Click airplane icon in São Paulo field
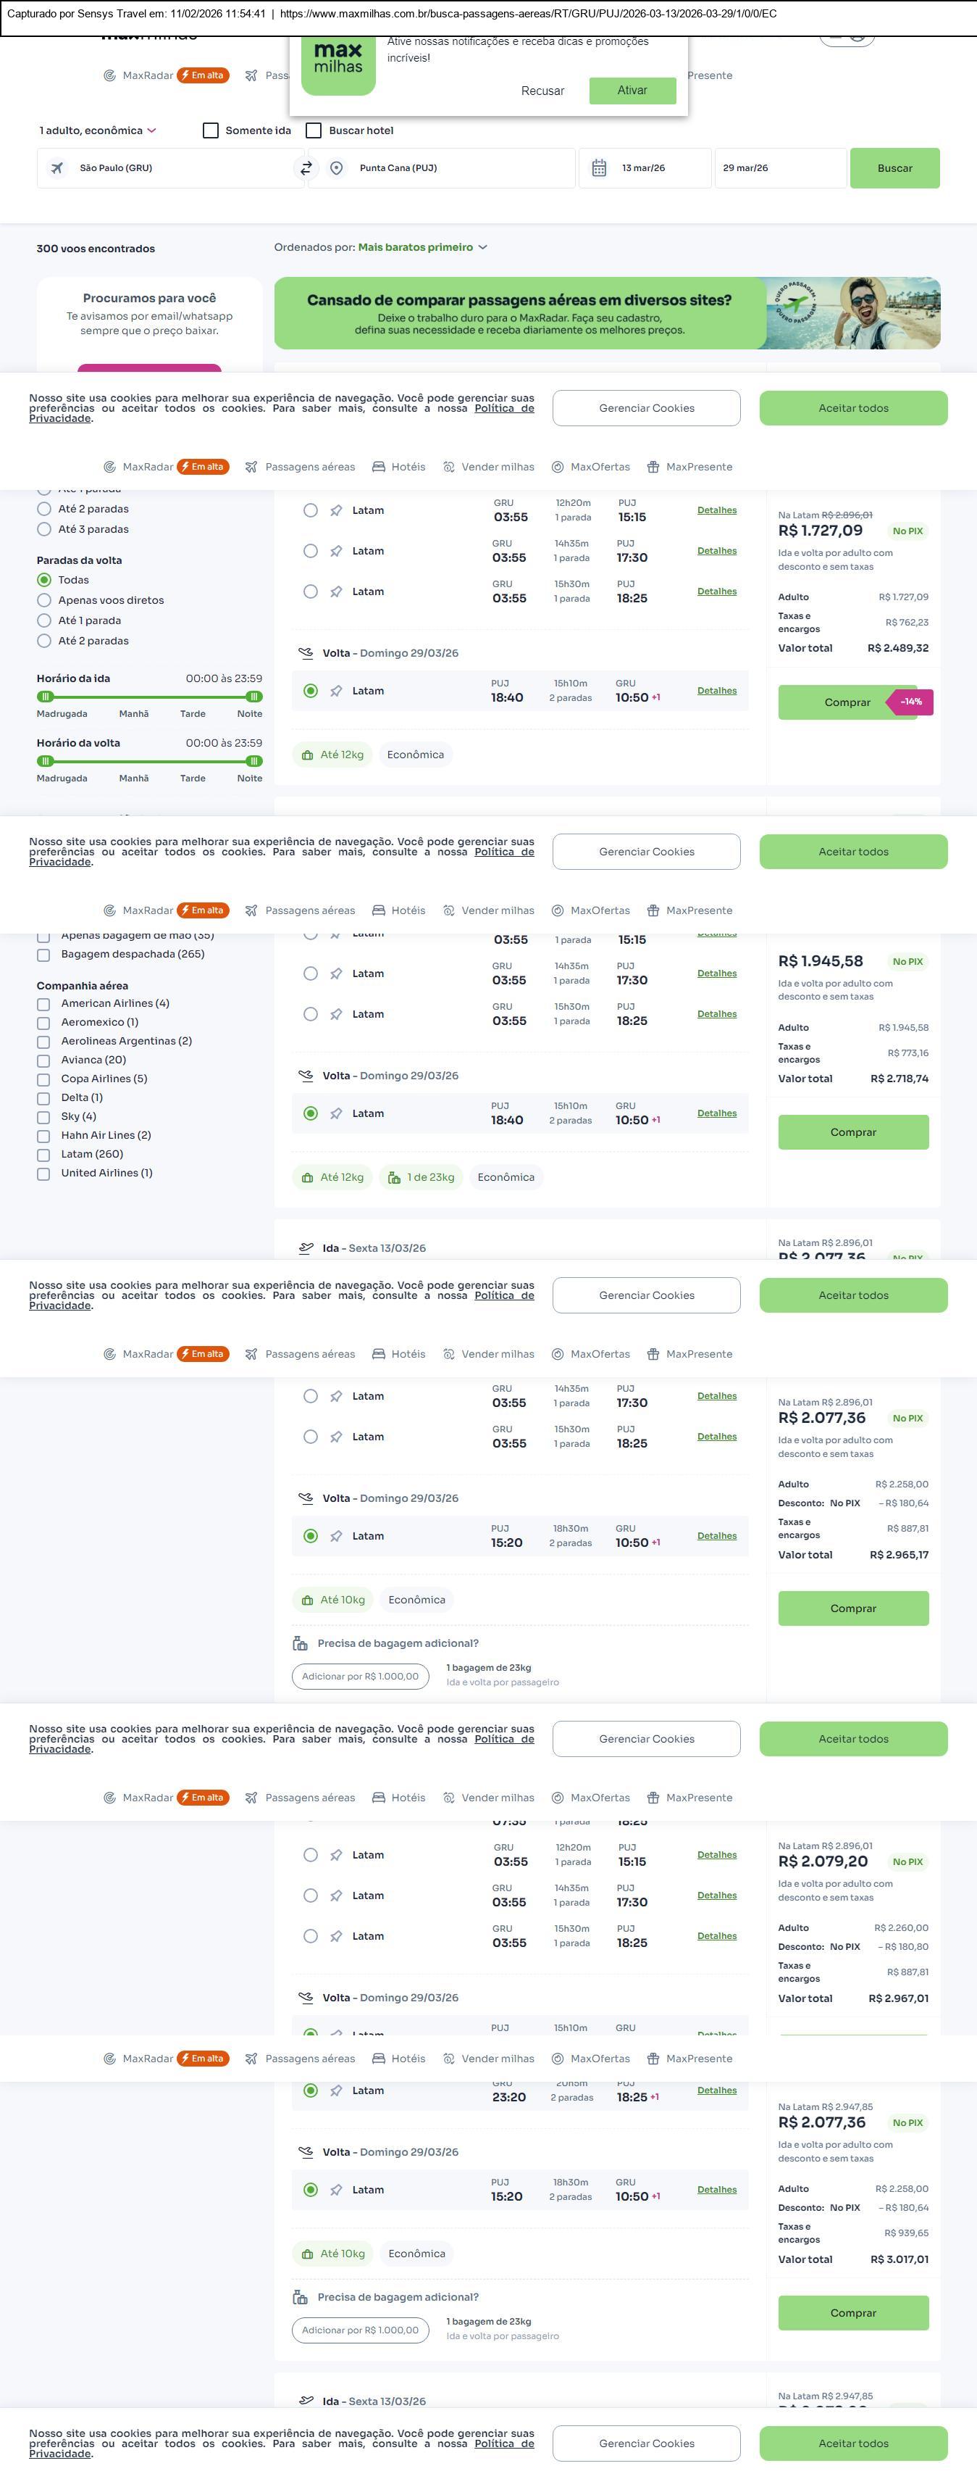Viewport: 977px width, 2479px height. [x=58, y=168]
